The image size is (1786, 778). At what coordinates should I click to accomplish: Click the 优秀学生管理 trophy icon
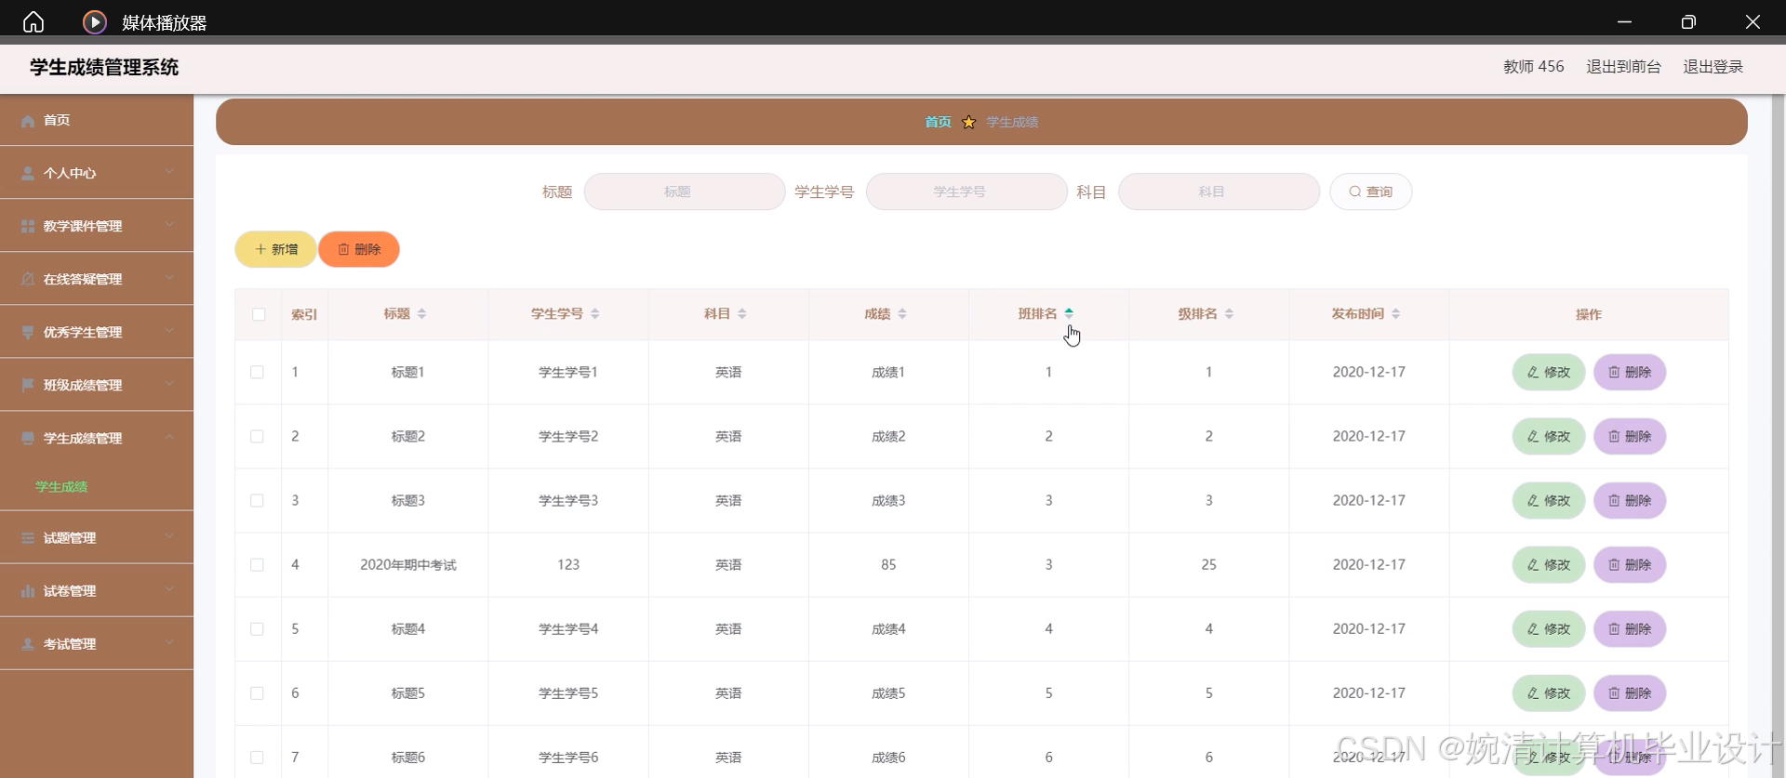(x=28, y=333)
